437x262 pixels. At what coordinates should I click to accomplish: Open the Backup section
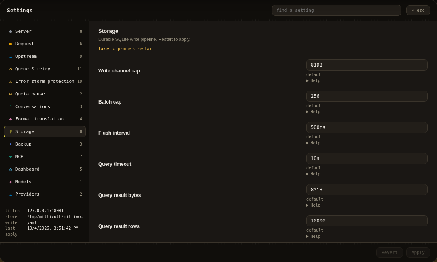click(45, 144)
